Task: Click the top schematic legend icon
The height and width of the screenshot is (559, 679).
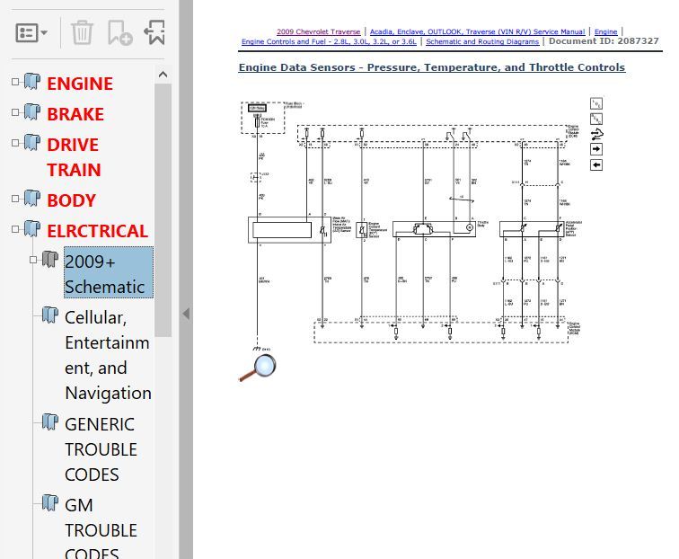Action: [x=596, y=103]
